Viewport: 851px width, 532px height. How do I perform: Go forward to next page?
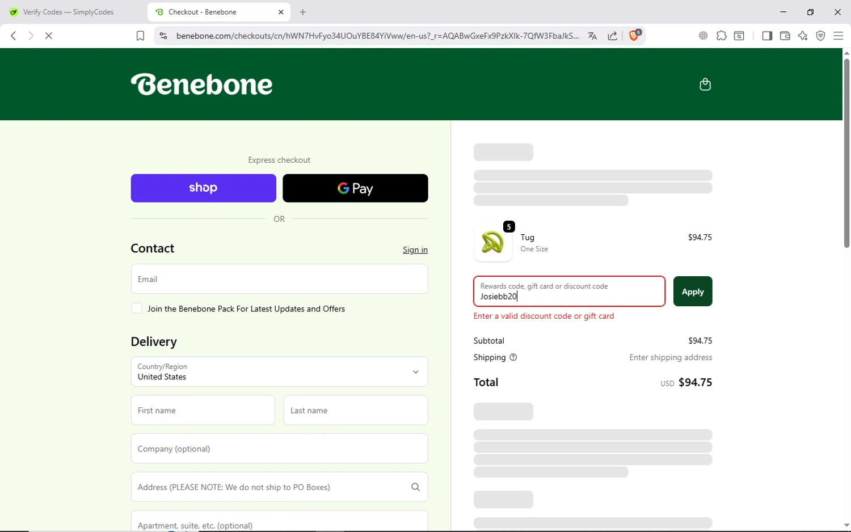click(x=31, y=36)
